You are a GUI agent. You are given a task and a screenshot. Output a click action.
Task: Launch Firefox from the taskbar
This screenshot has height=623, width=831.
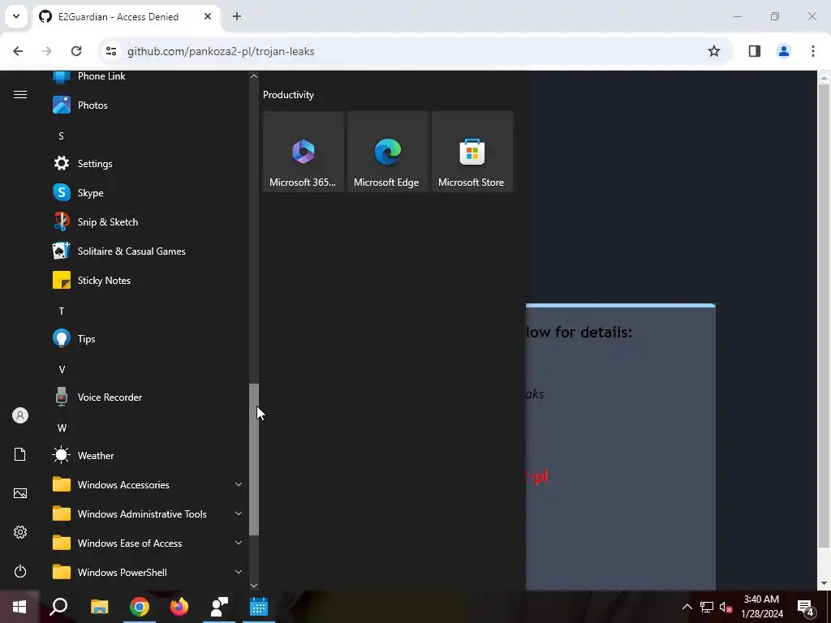179,607
